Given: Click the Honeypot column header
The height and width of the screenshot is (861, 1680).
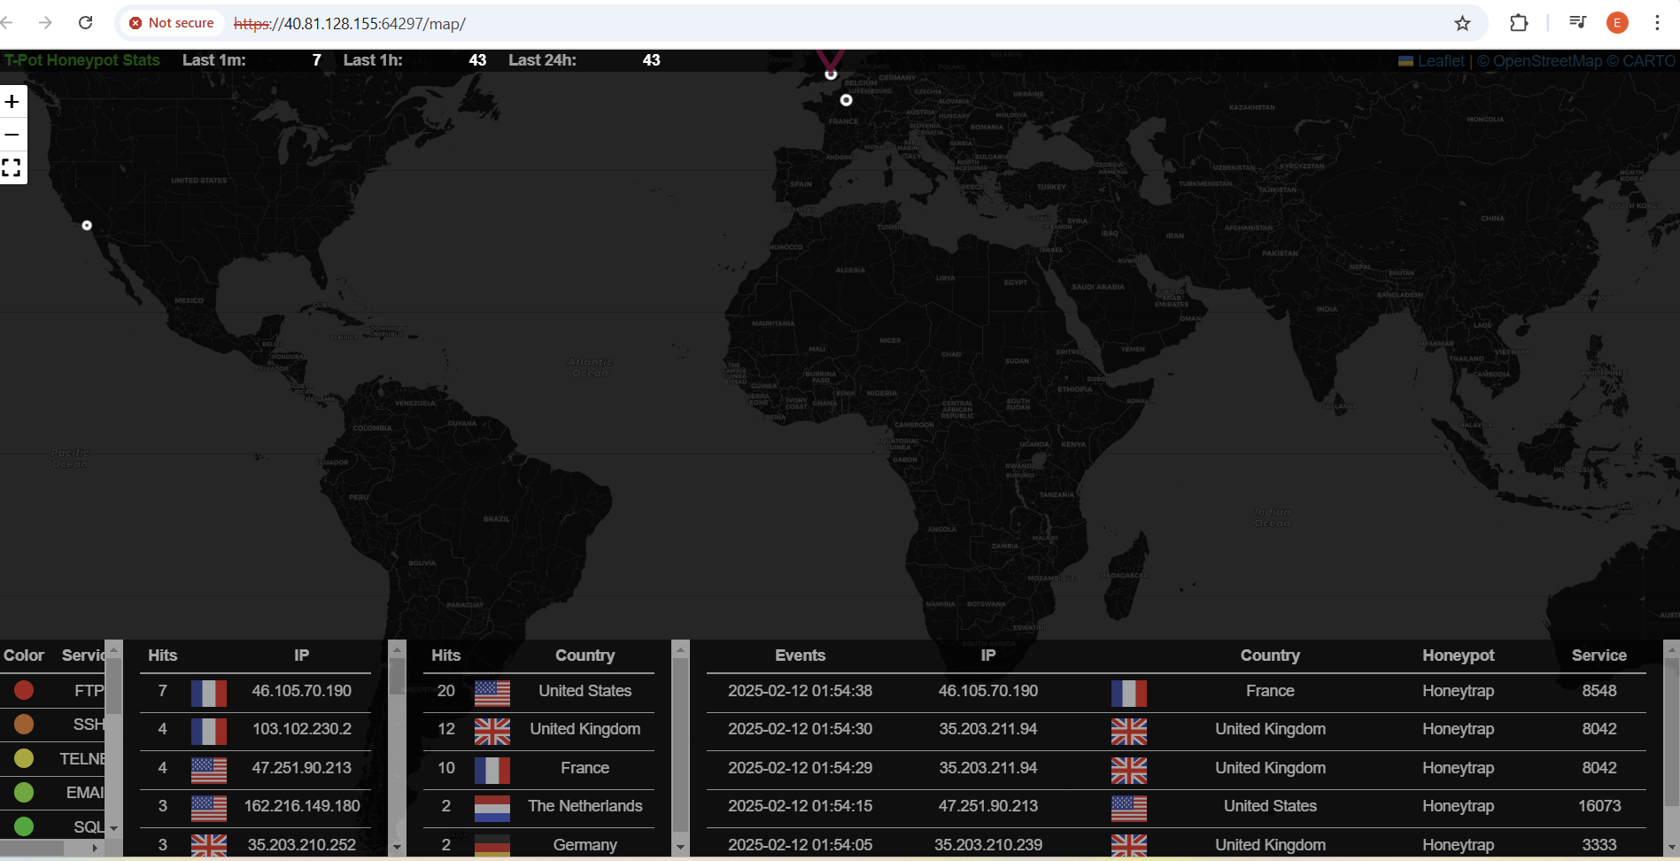Looking at the screenshot, I should (x=1458, y=655).
